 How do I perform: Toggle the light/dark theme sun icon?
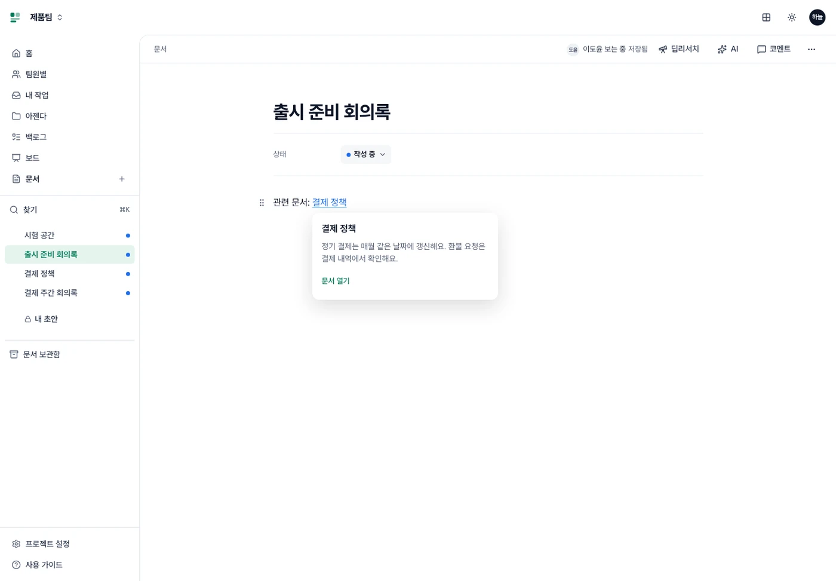[x=792, y=17]
